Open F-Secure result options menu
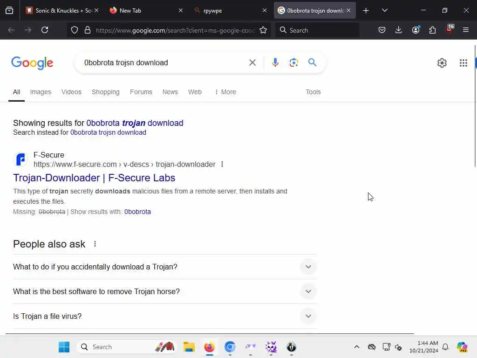 point(222,165)
